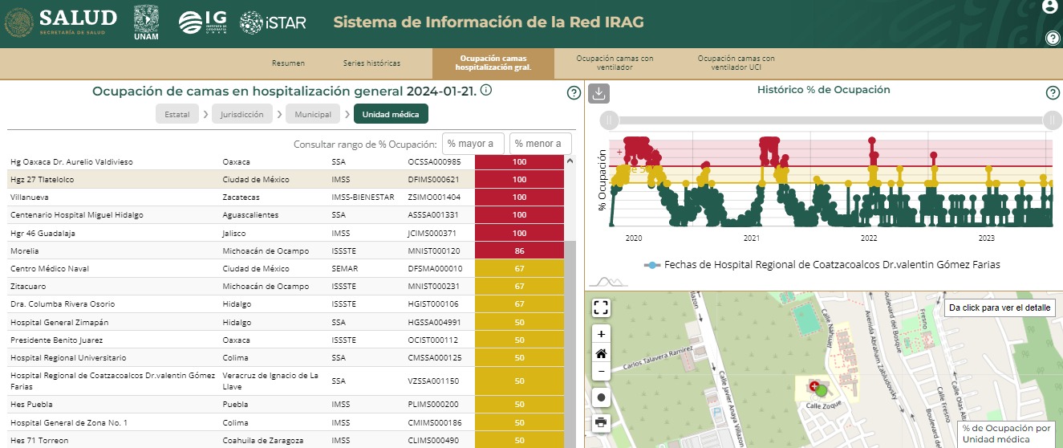Click the SALUD Secretaría de Salud logo
This screenshot has width=1063, height=448.
[x=61, y=22]
